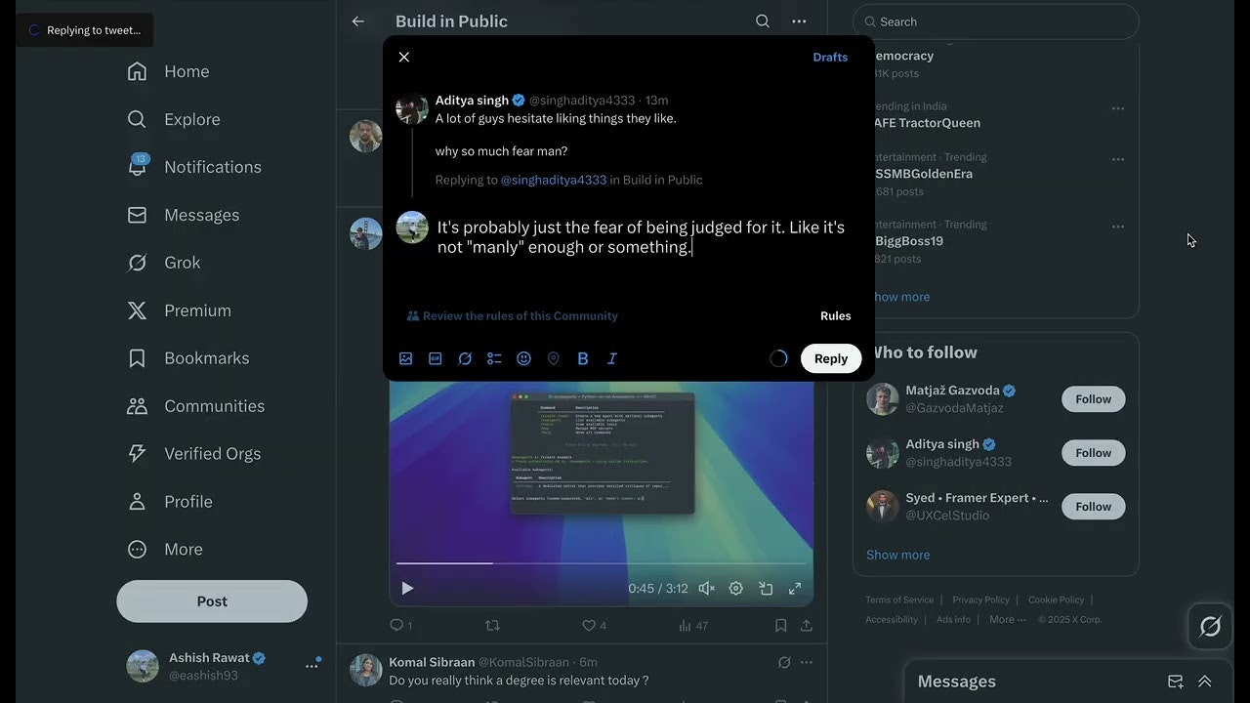Open the Grok floating assistant button
The image size is (1250, 703).
(1210, 626)
